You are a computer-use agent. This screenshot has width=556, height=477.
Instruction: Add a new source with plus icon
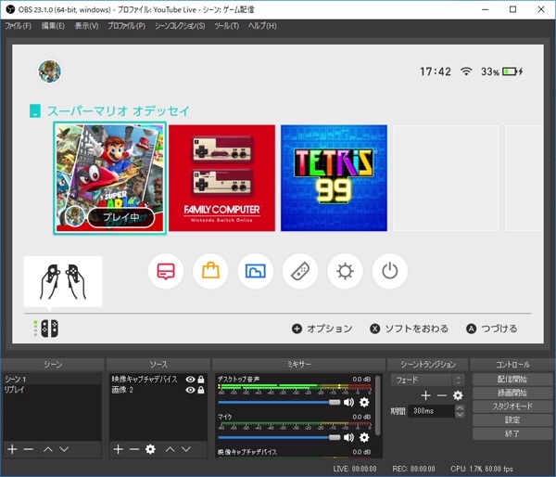pyautogui.click(x=119, y=449)
